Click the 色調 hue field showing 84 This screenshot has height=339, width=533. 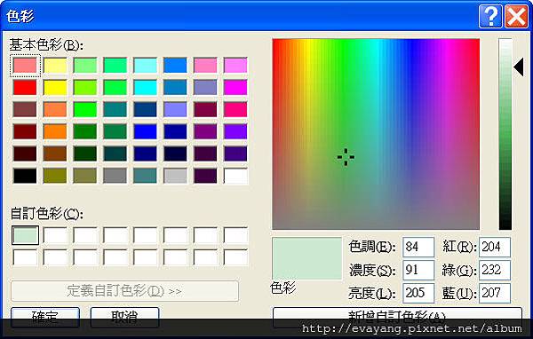(x=418, y=247)
